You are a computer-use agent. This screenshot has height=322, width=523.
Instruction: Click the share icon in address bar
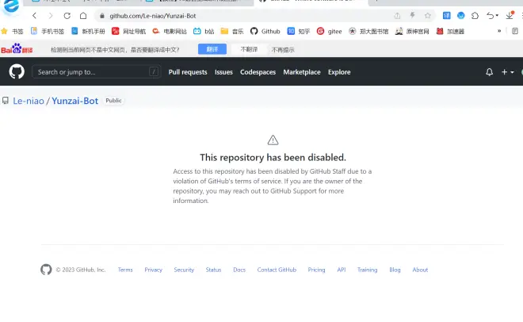click(x=397, y=16)
